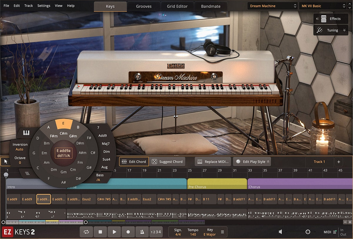353x239 pixels.
Task: Expand the Tuning panel
Action: (331, 30)
